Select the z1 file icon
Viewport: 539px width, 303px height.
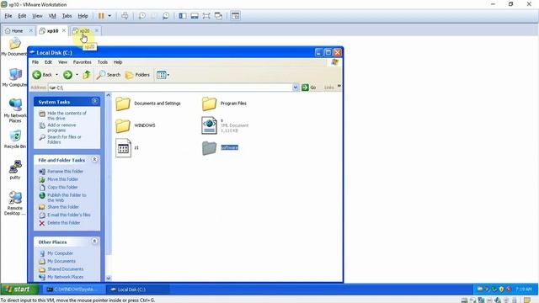(123, 148)
